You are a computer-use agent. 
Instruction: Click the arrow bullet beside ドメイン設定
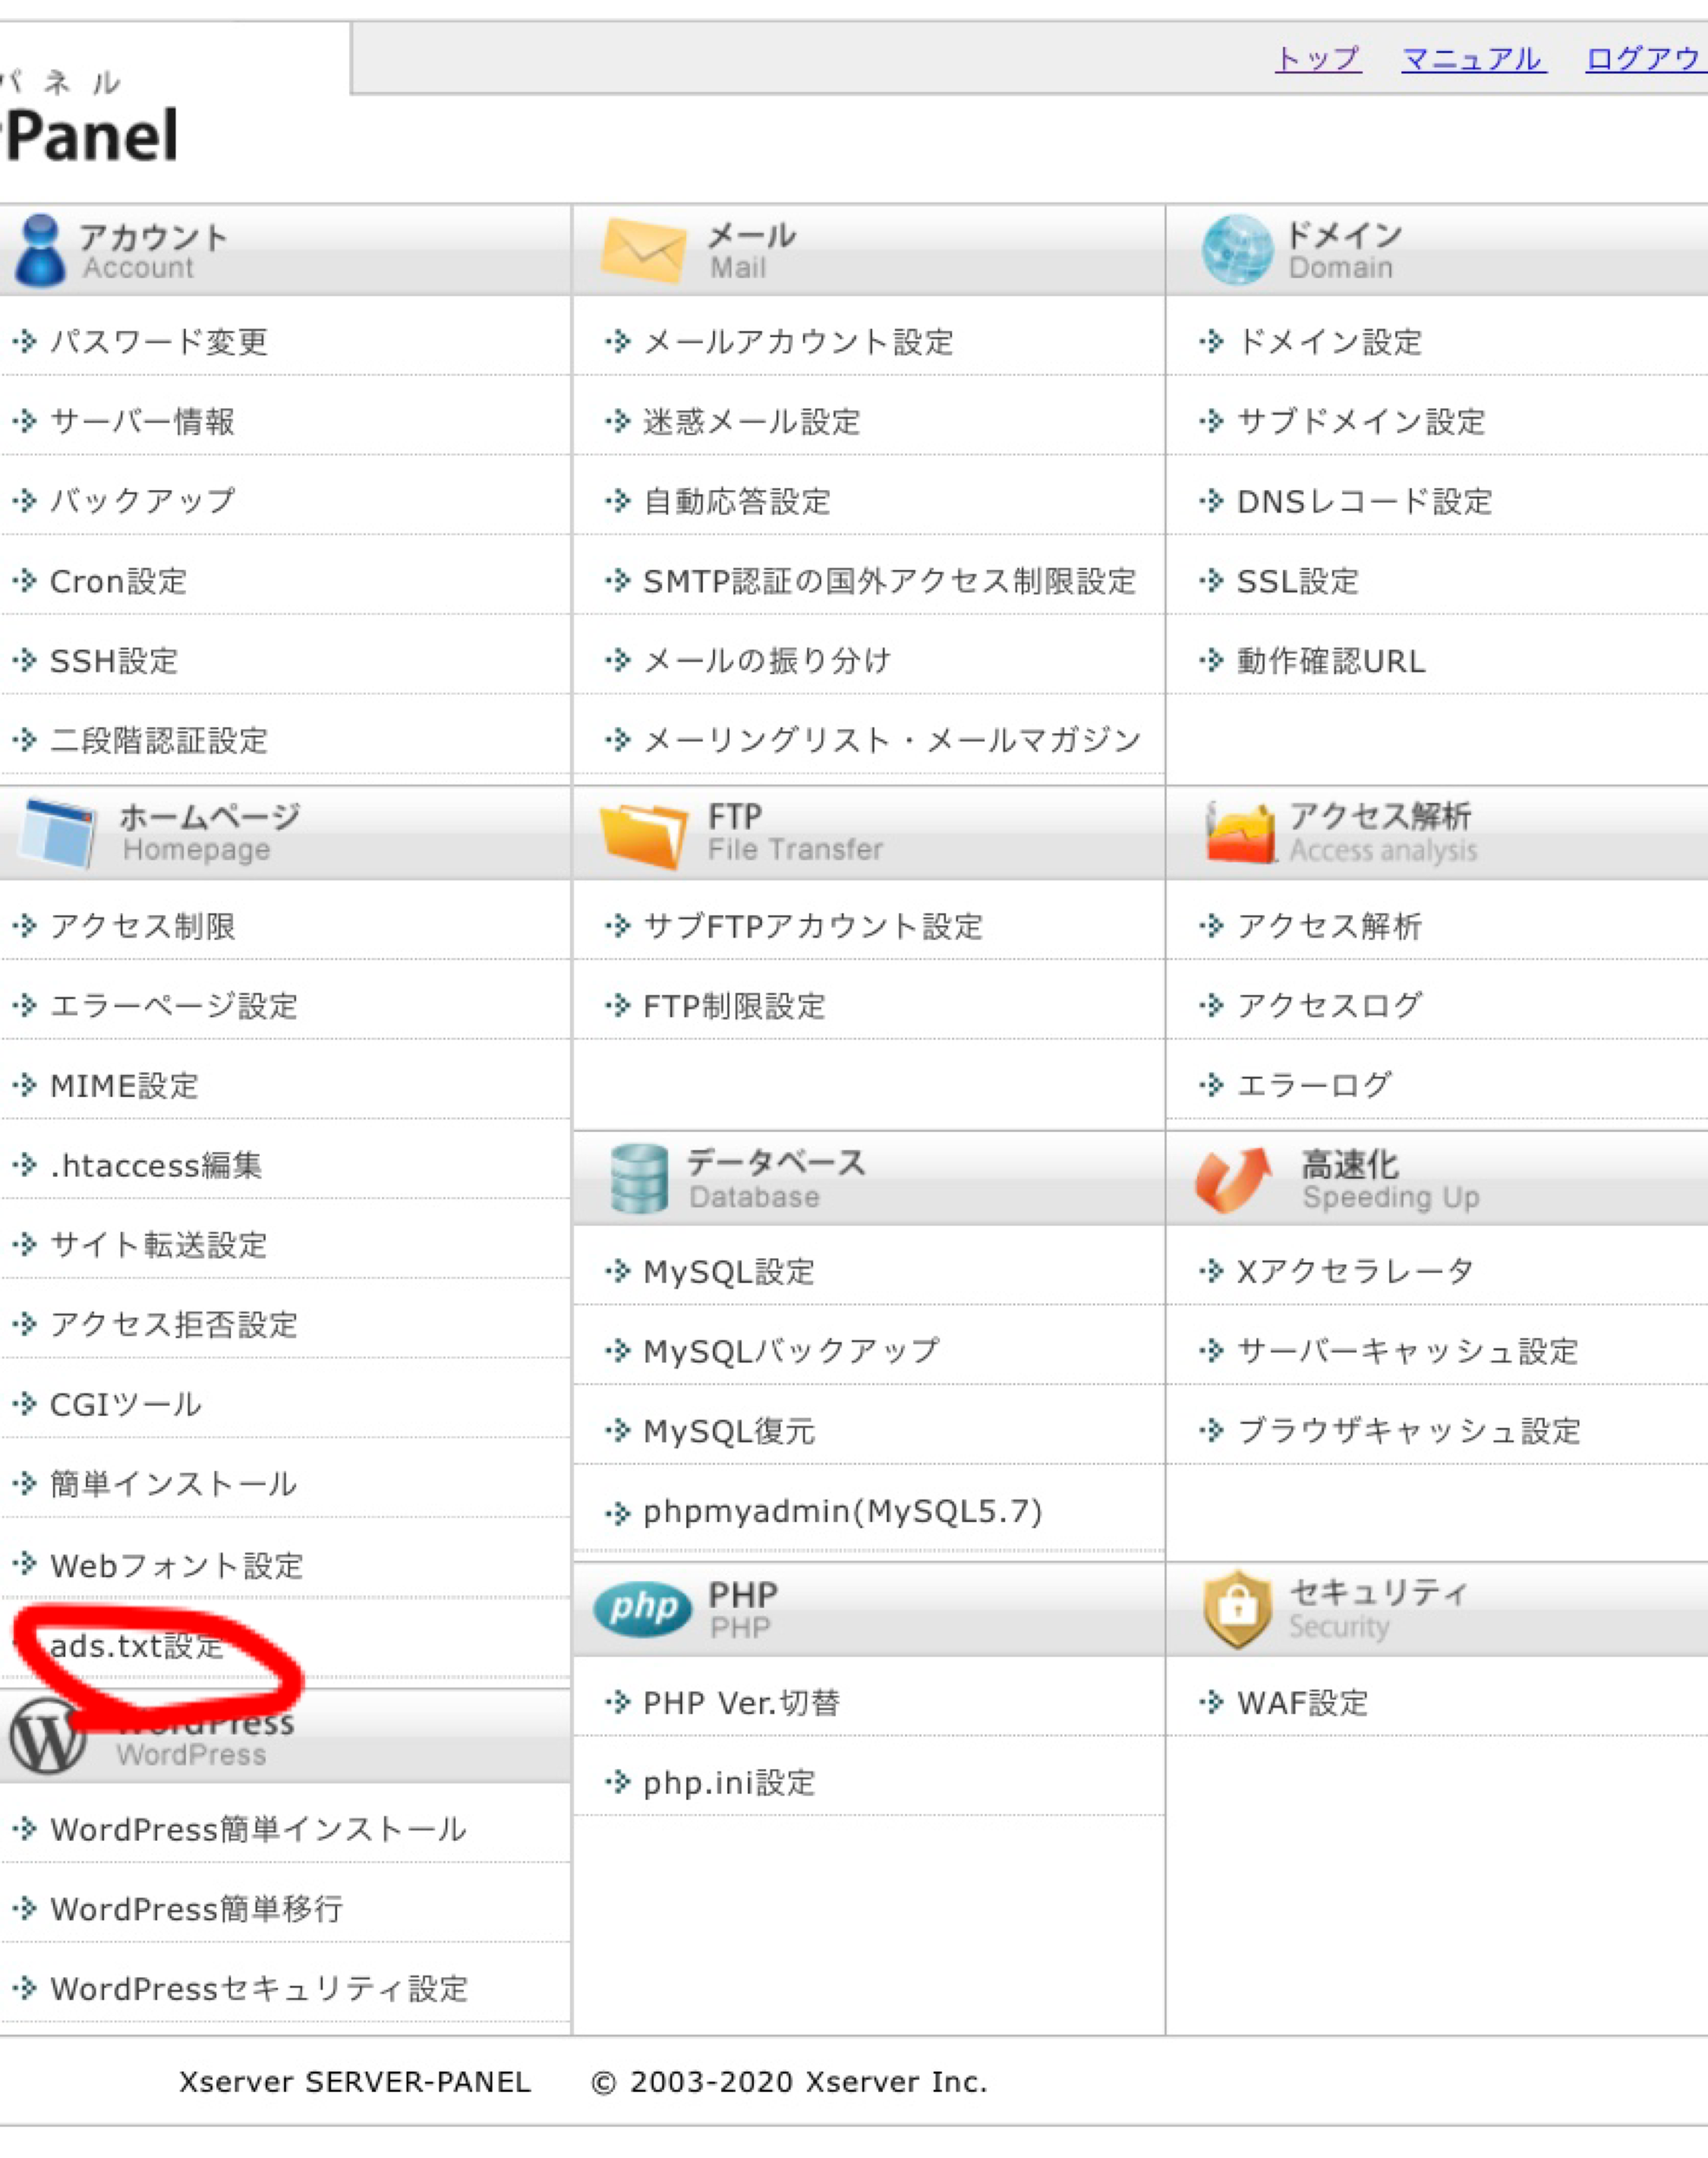click(1211, 341)
